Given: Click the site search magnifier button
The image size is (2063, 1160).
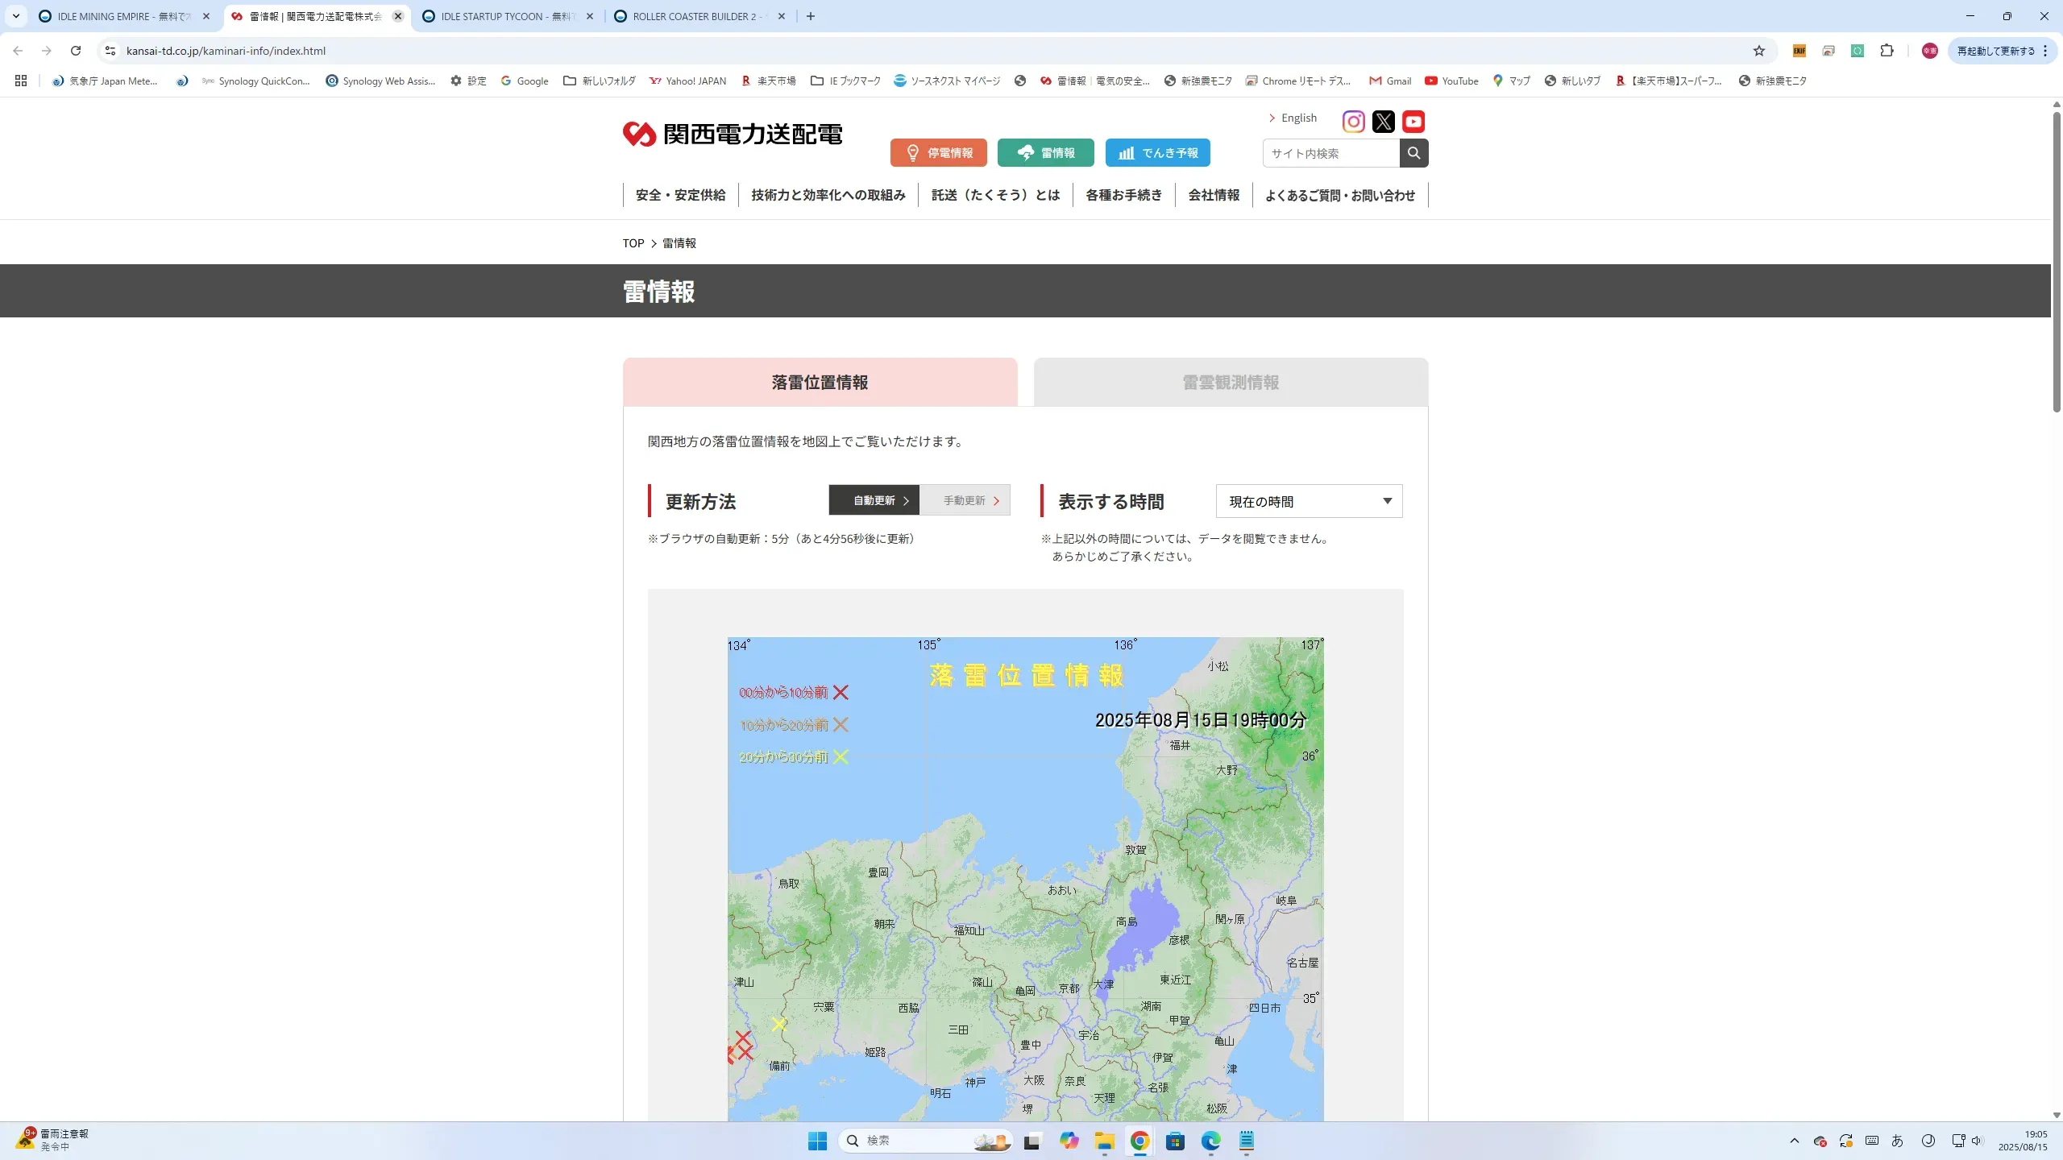Looking at the screenshot, I should (1413, 153).
